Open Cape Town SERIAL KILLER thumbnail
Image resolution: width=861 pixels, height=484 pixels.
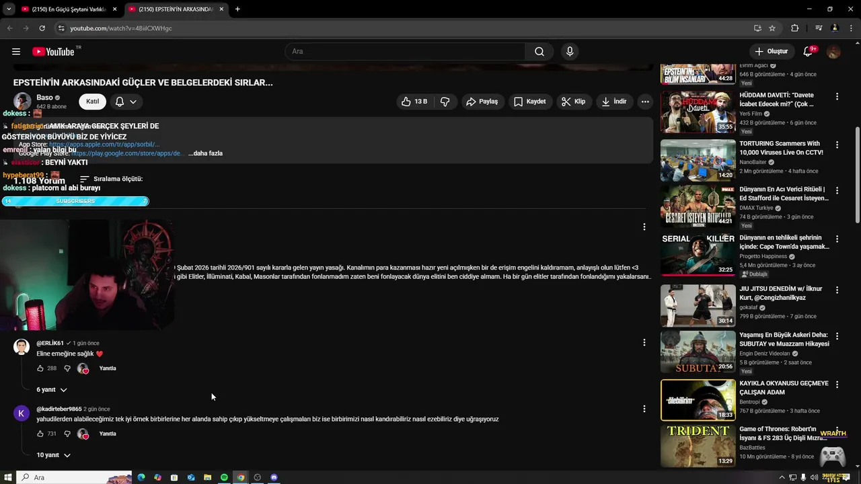(x=698, y=254)
